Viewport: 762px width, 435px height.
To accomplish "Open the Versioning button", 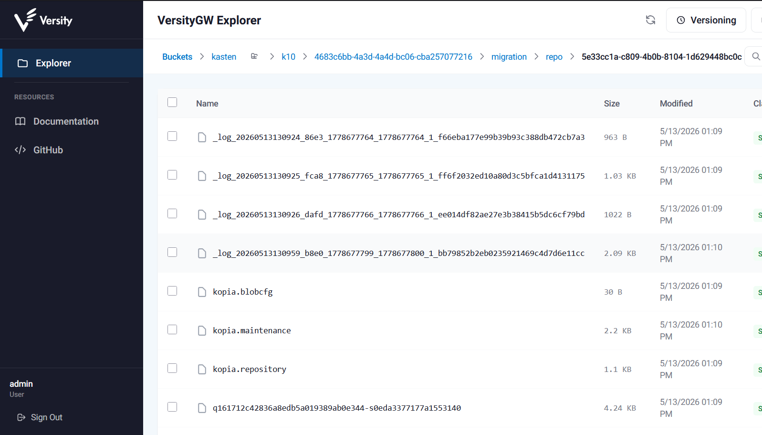I will (x=706, y=20).
